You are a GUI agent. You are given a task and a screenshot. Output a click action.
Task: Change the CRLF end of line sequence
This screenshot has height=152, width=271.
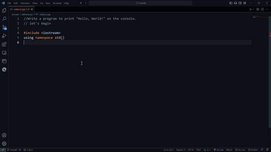pyautogui.click(x=199, y=150)
